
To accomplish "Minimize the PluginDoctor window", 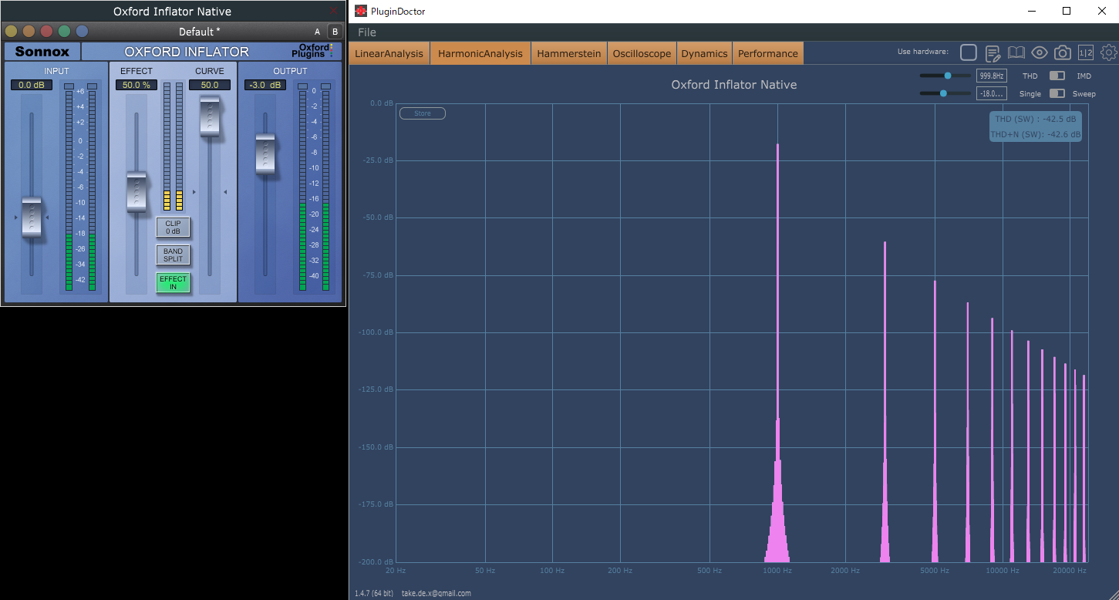I will click(x=1031, y=11).
